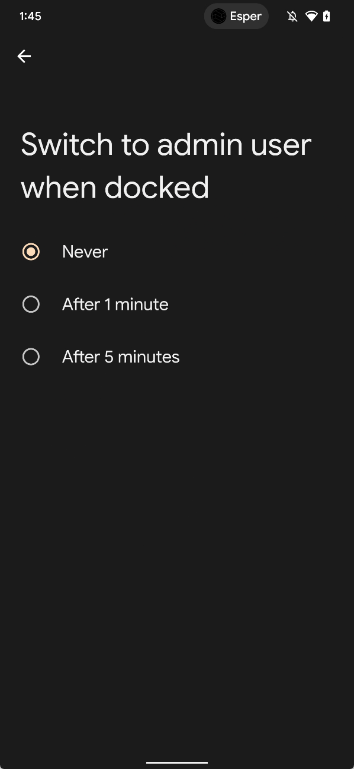354x769 pixels.
Task: Tap the After 1 minute label text
Action: (115, 304)
